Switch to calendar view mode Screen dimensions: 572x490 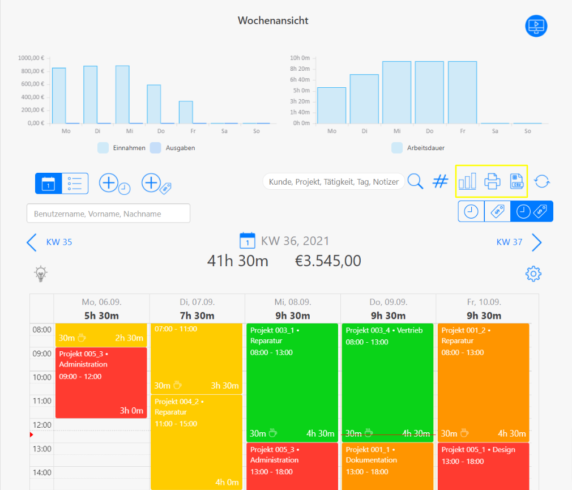(48, 184)
